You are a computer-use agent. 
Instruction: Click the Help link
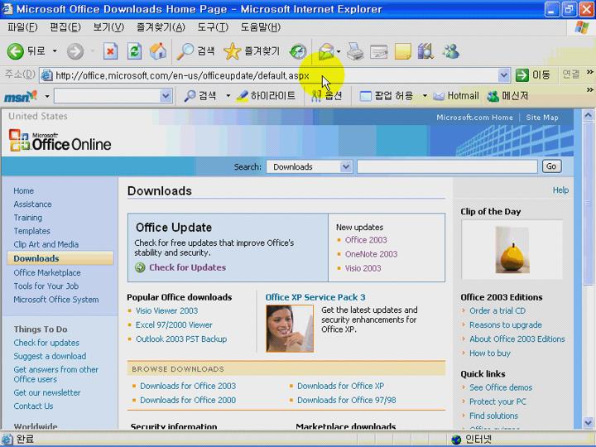tap(560, 190)
